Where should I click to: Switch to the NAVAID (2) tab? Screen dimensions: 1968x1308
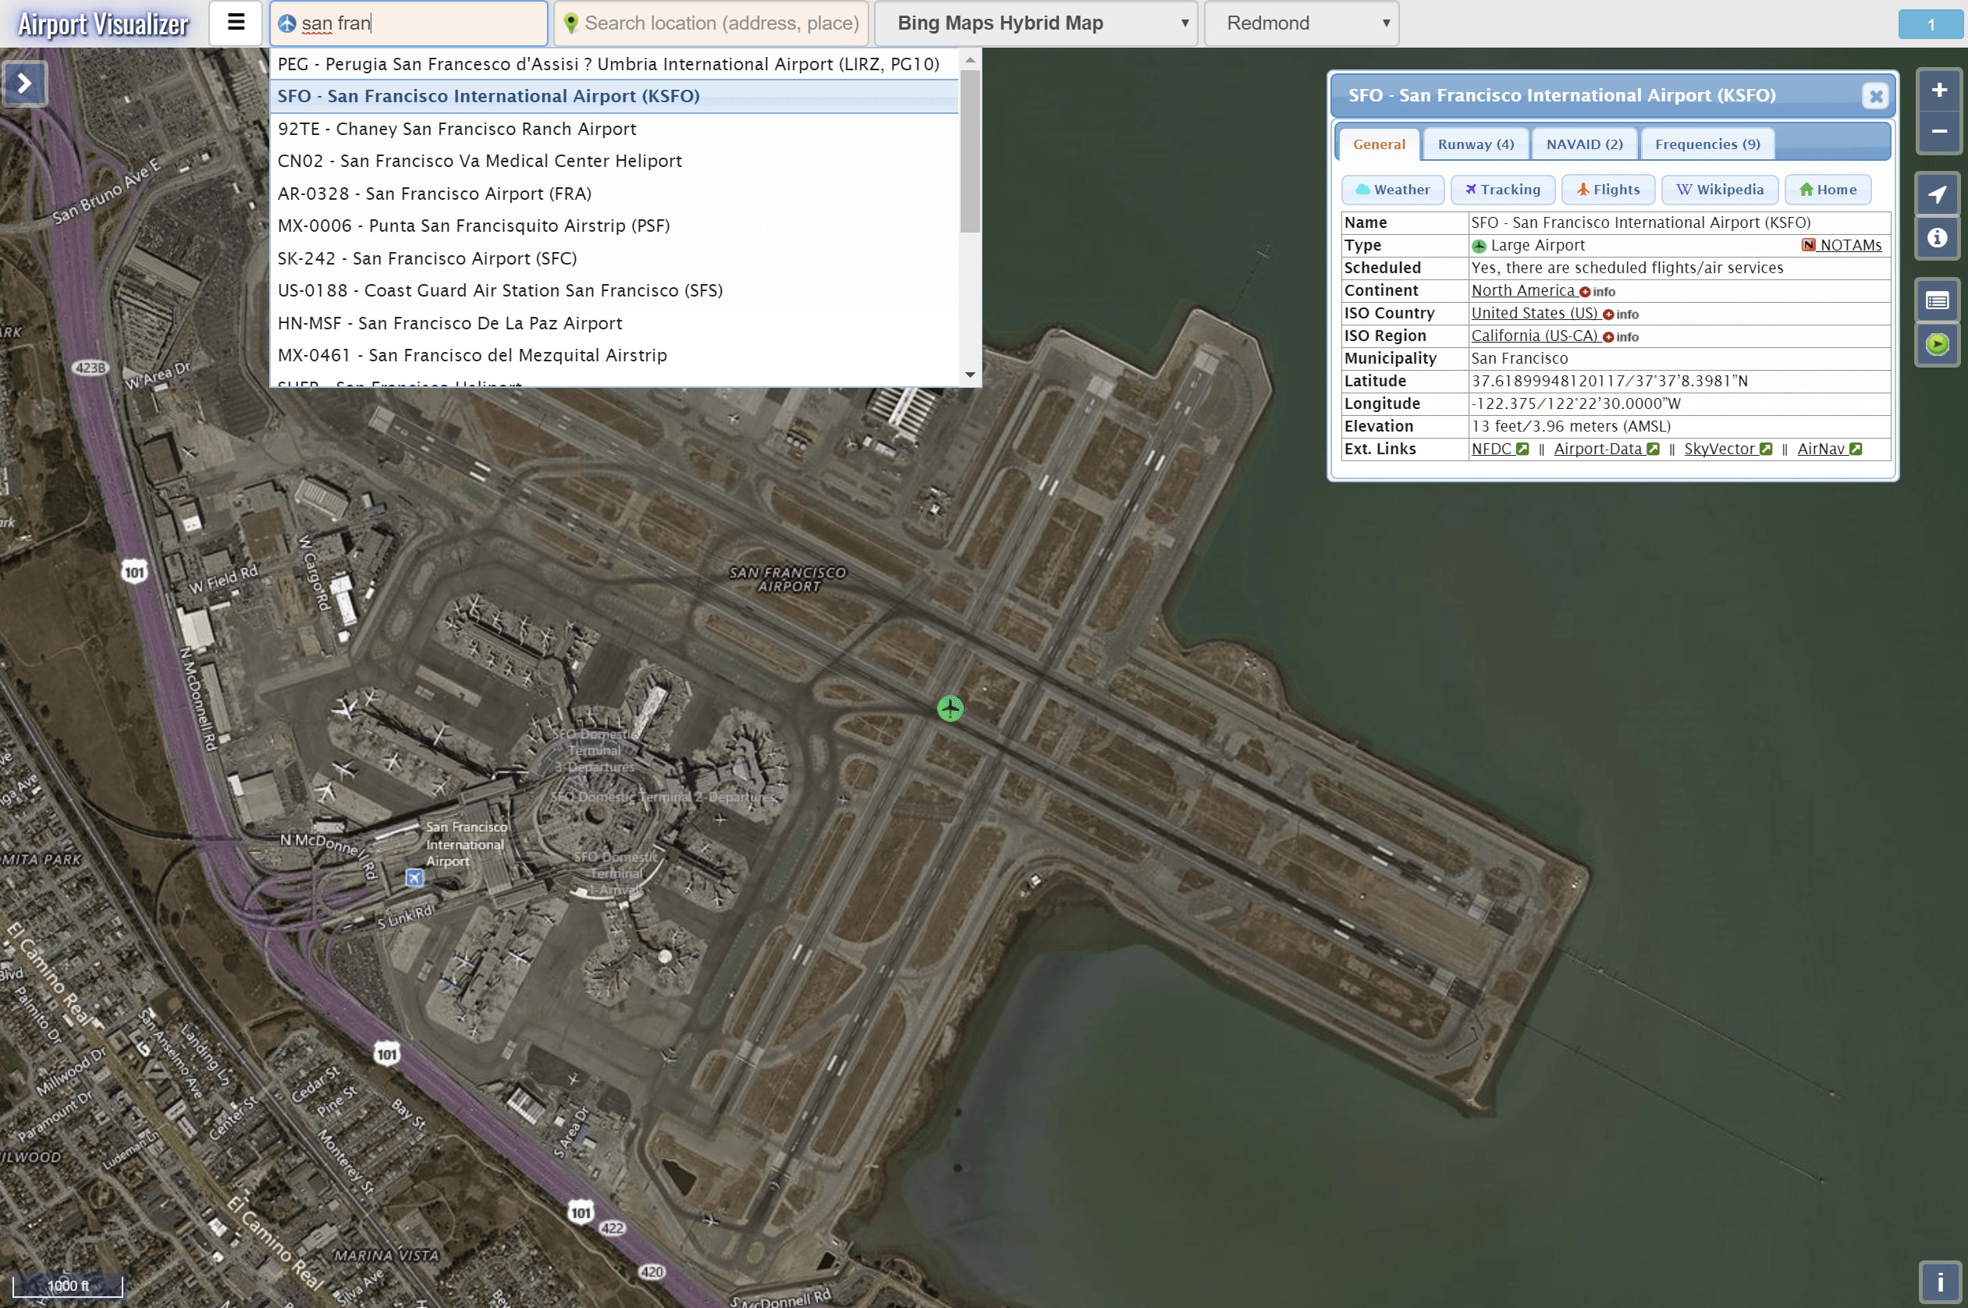click(x=1583, y=144)
